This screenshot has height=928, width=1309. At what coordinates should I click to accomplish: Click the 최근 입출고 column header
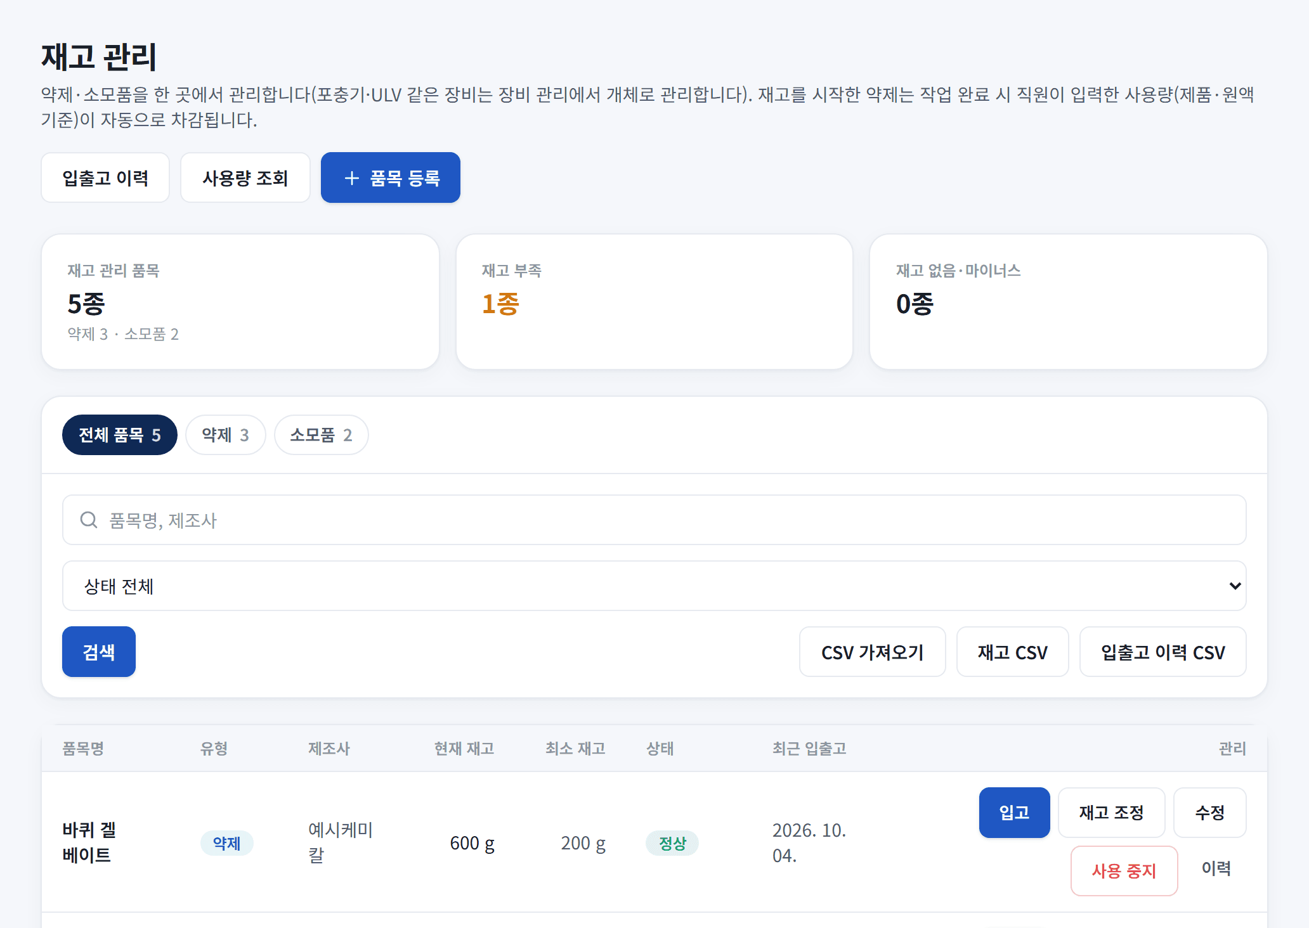[809, 749]
